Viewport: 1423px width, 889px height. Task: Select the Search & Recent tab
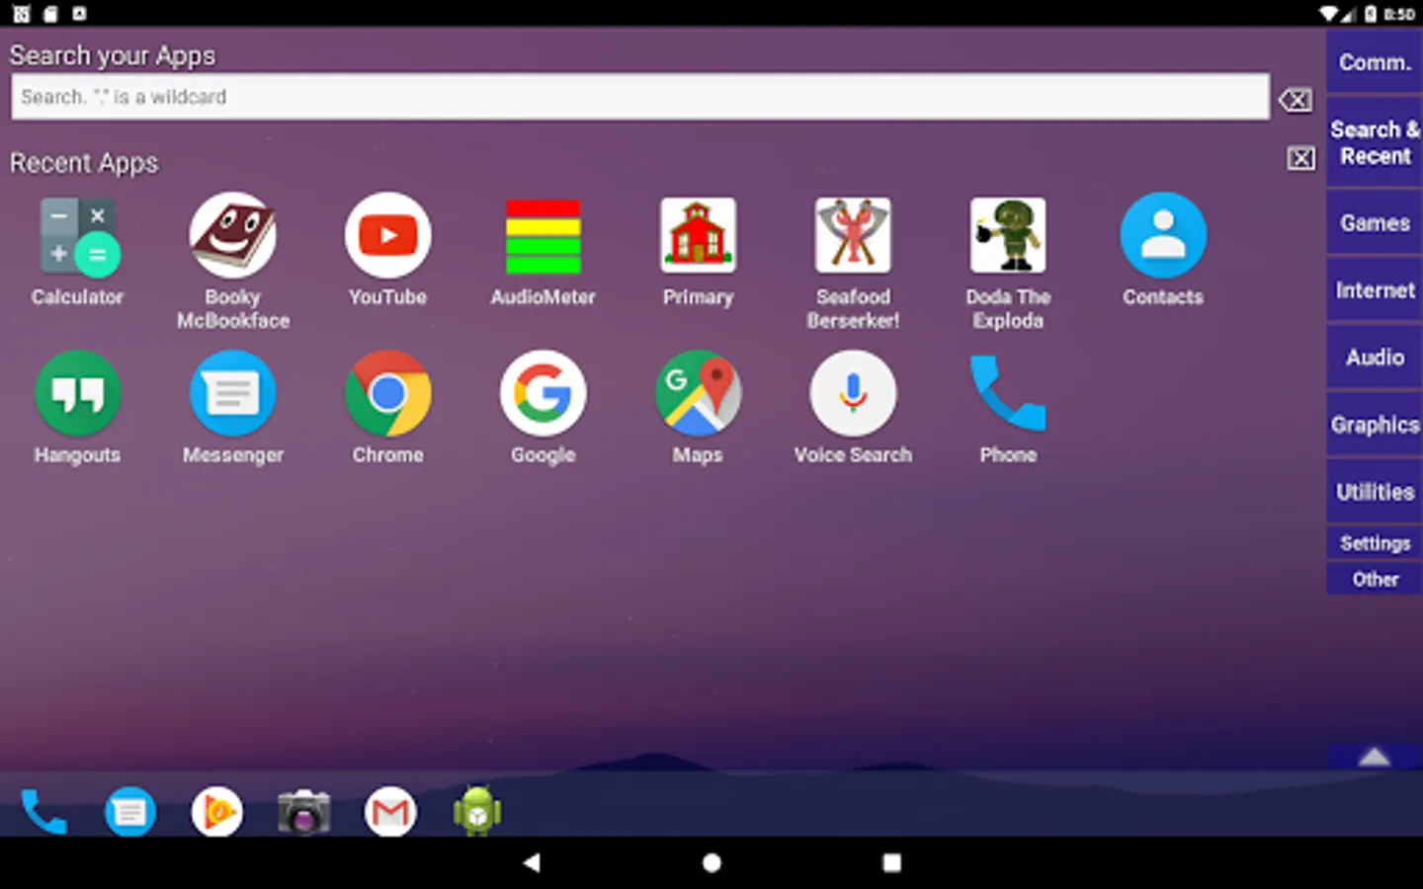[1375, 142]
